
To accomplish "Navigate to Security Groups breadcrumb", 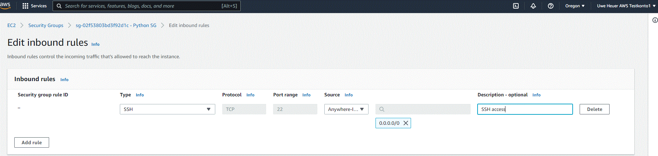I will tap(46, 25).
